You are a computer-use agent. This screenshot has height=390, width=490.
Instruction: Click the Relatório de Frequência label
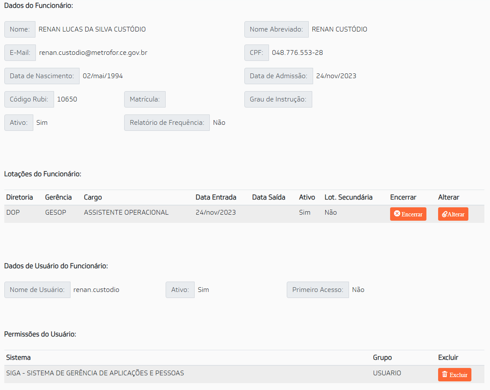[167, 123]
